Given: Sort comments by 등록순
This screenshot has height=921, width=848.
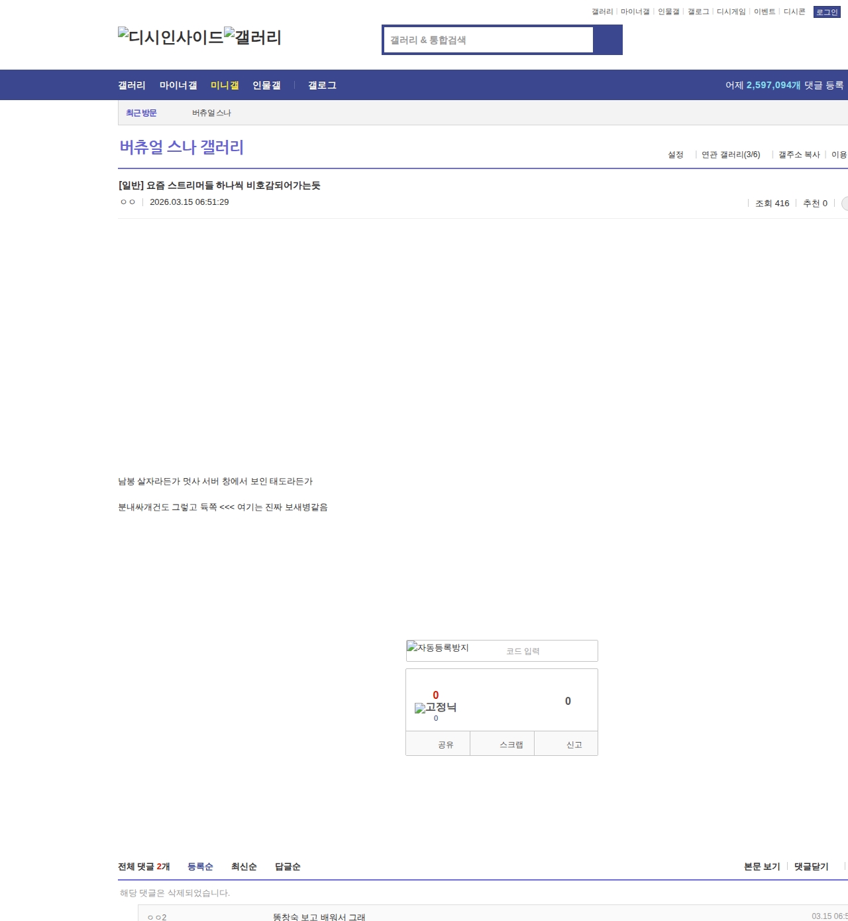Looking at the screenshot, I should (x=200, y=867).
